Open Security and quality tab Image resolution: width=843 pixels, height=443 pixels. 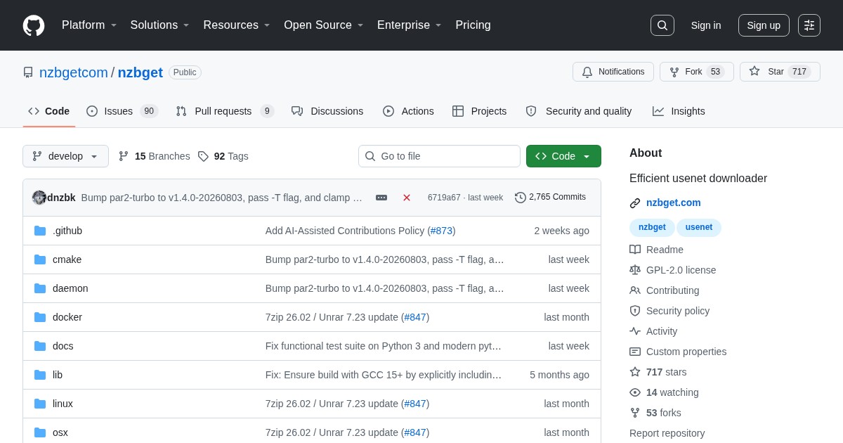point(579,111)
